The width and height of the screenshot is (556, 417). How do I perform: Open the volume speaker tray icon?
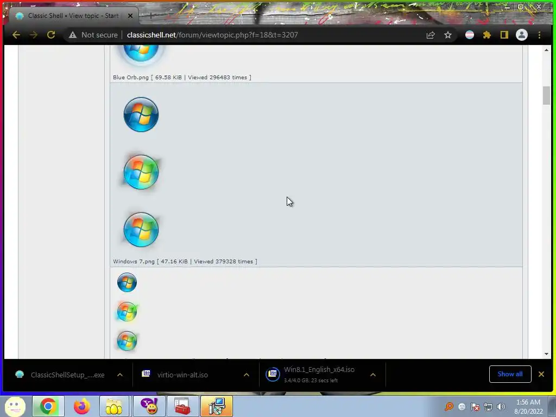(x=501, y=407)
